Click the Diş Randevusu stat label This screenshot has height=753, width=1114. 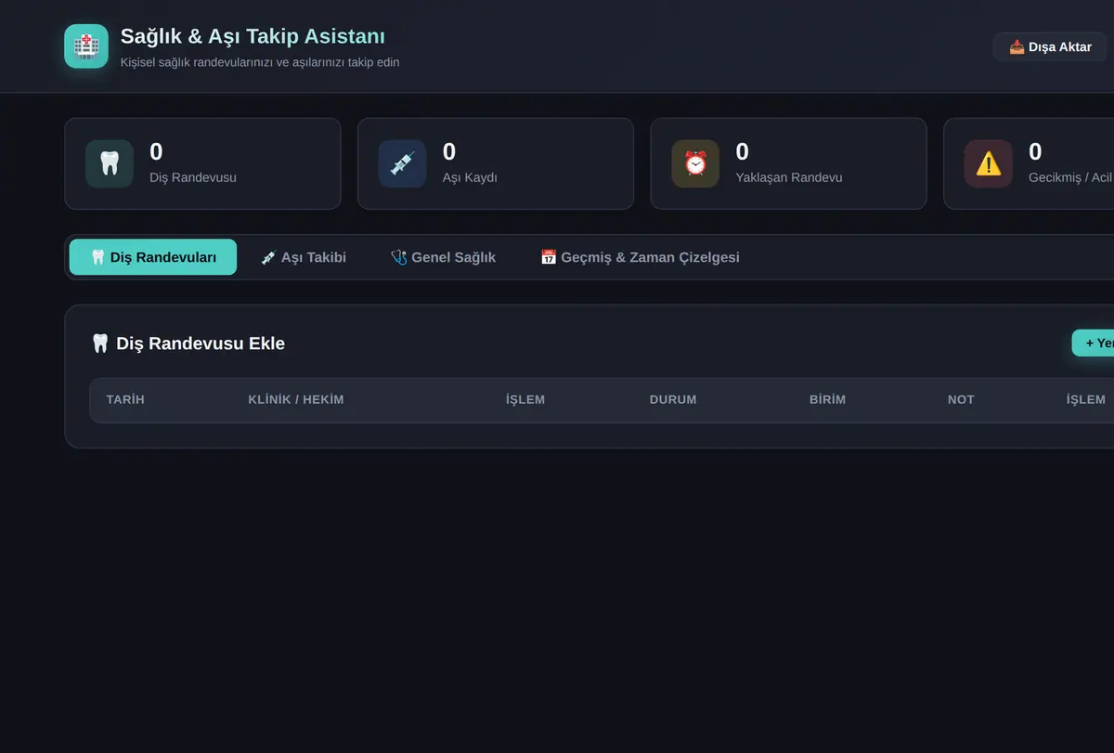(x=193, y=177)
